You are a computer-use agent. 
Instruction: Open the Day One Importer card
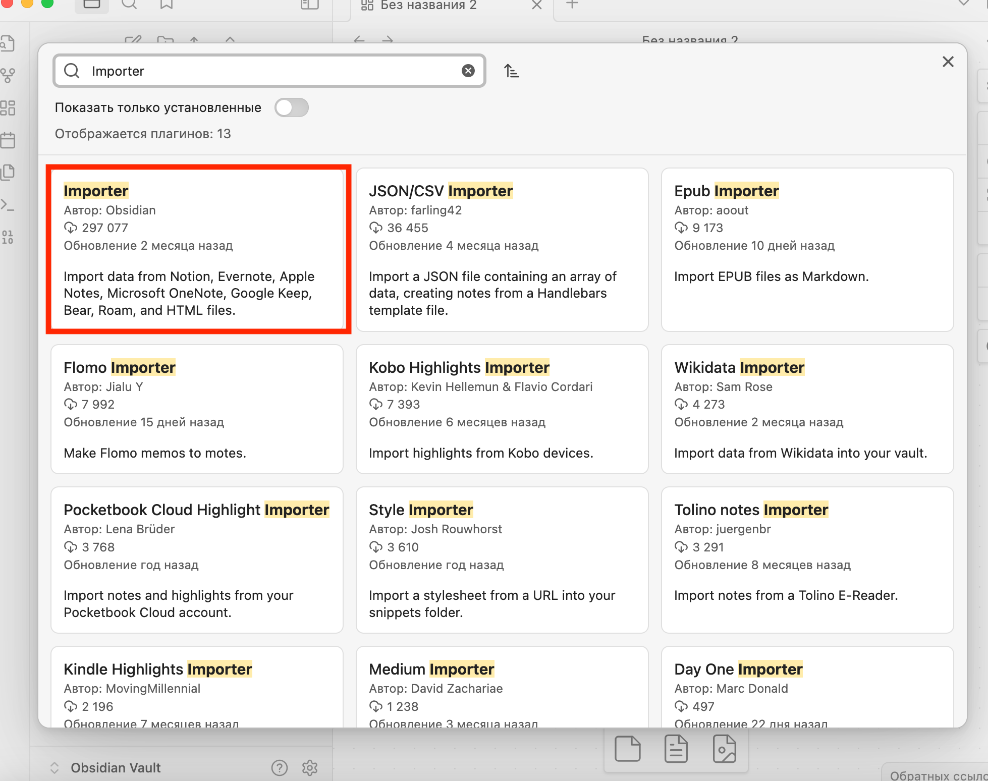click(x=807, y=687)
